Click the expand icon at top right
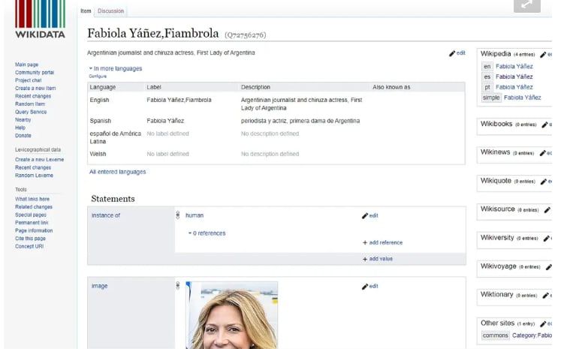 (x=527, y=5)
